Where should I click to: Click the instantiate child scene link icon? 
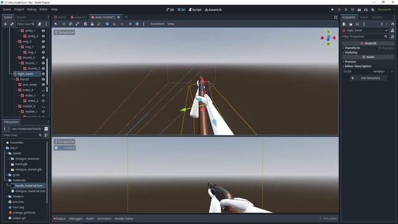(12, 24)
